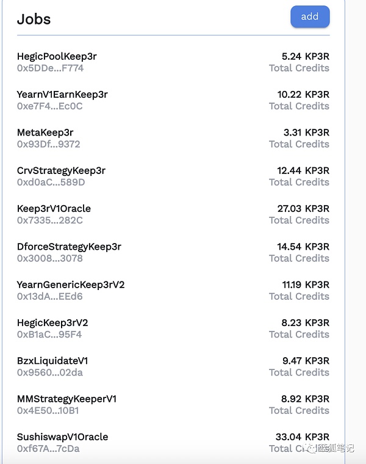366x464 pixels.
Task: Open the MetaKeep3r job details
Action: tap(45, 132)
